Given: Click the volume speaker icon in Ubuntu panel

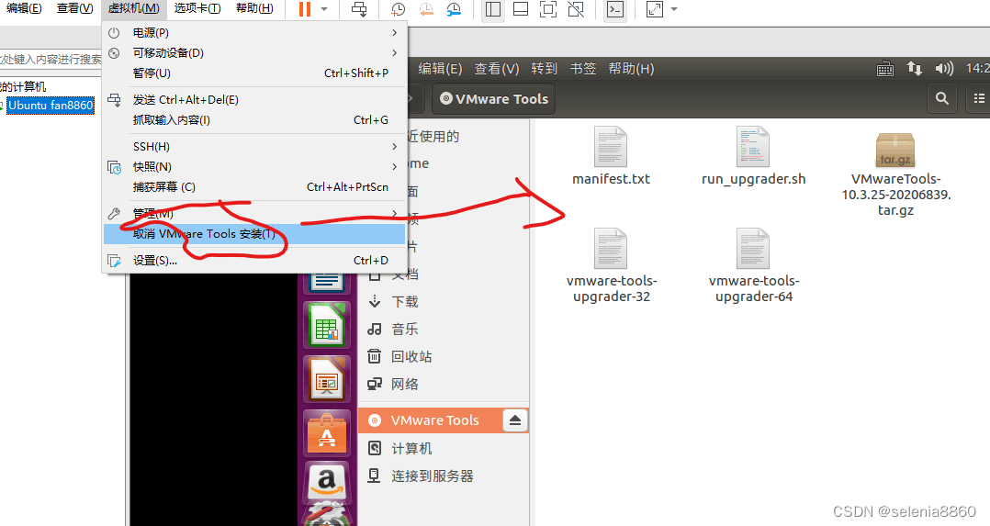Looking at the screenshot, I should [944, 68].
